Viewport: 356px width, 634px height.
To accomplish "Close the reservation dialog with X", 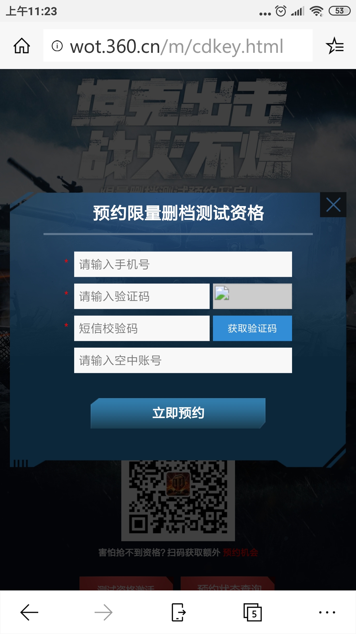I will pyautogui.click(x=333, y=205).
